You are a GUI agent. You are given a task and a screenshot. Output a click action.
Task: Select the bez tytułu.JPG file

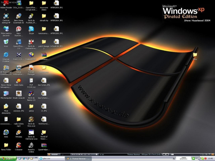[x=44, y=82]
